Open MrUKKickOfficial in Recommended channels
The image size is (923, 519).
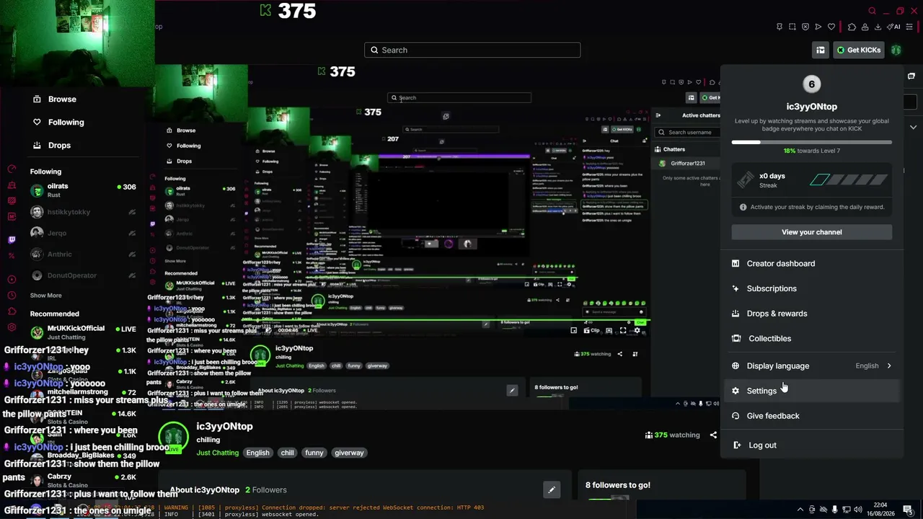coord(83,332)
